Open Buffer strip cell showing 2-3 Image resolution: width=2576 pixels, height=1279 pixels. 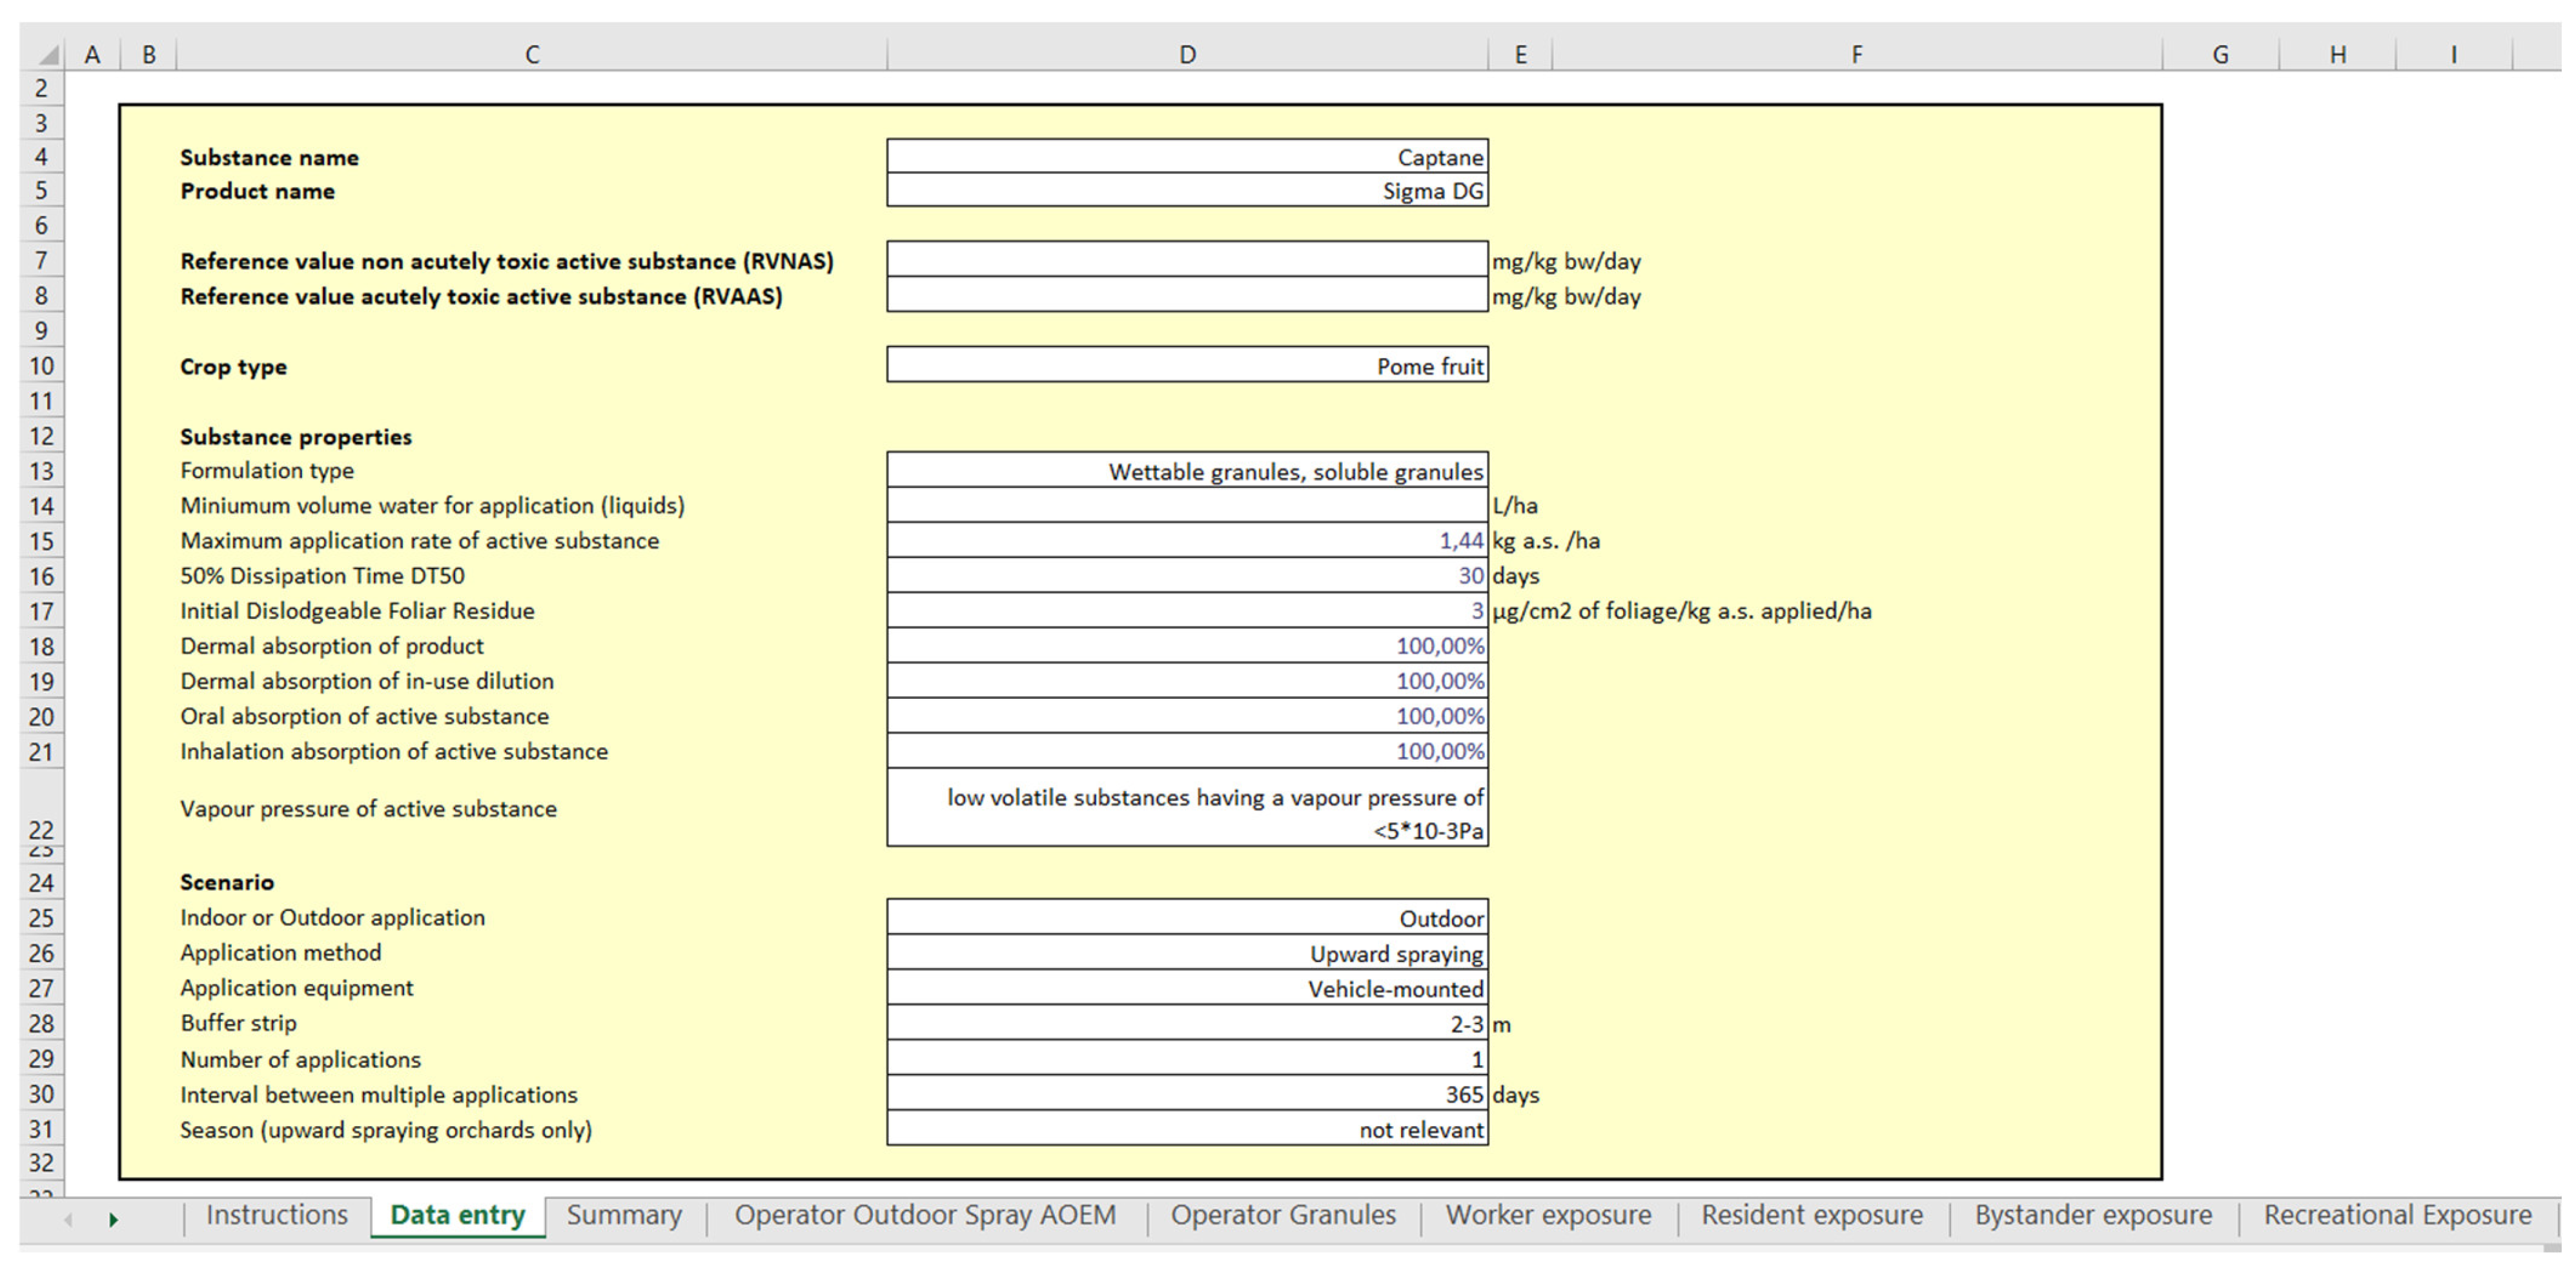click(x=1187, y=1023)
